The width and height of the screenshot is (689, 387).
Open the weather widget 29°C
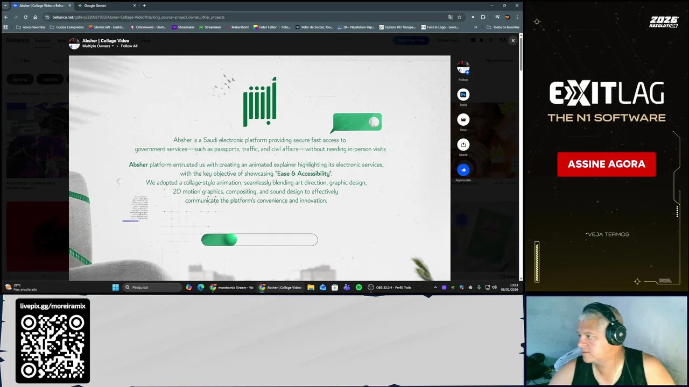tap(20, 287)
